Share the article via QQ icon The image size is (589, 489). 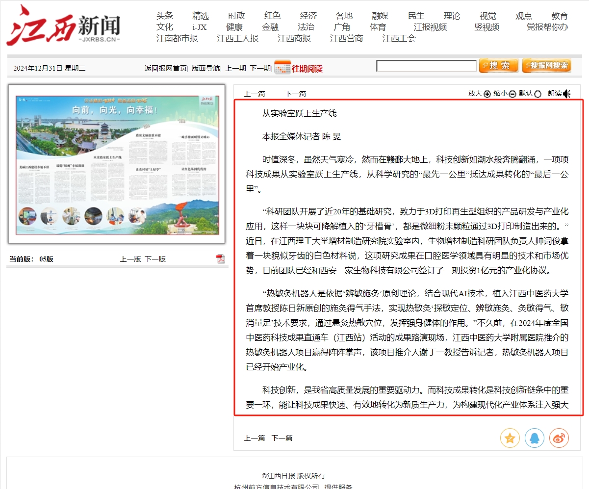[535, 438]
